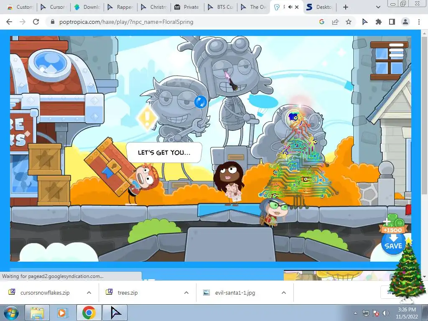
Task: Reload the Poptropica page
Action: (x=36, y=22)
